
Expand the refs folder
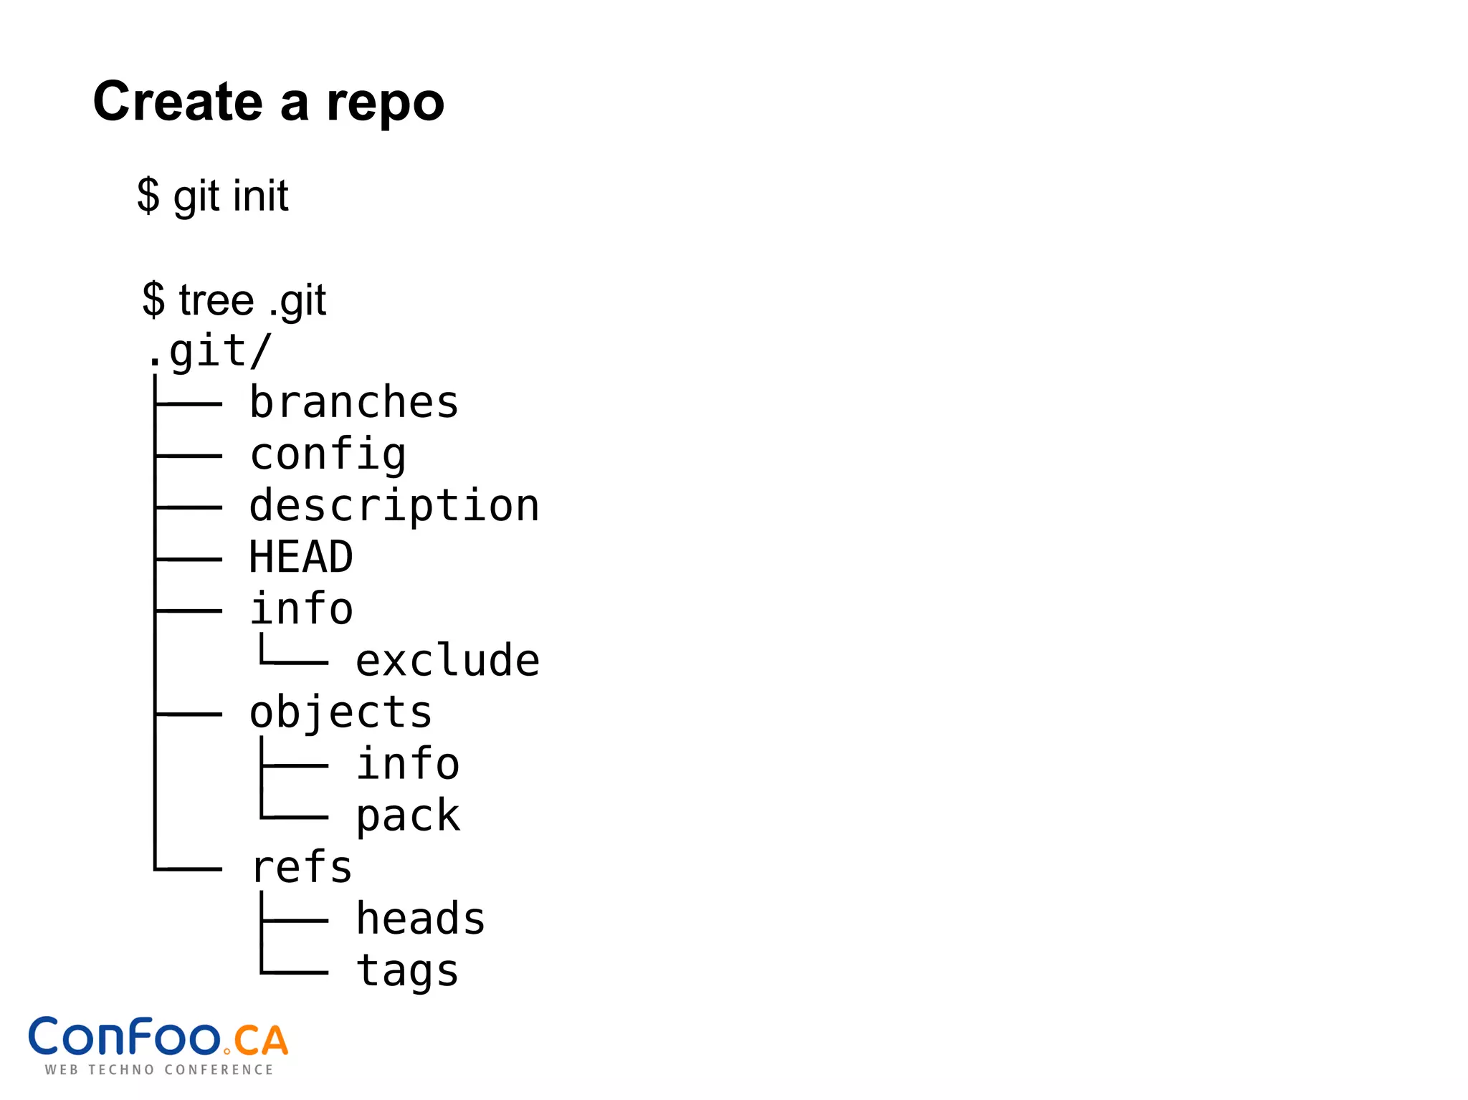pyautogui.click(x=302, y=867)
